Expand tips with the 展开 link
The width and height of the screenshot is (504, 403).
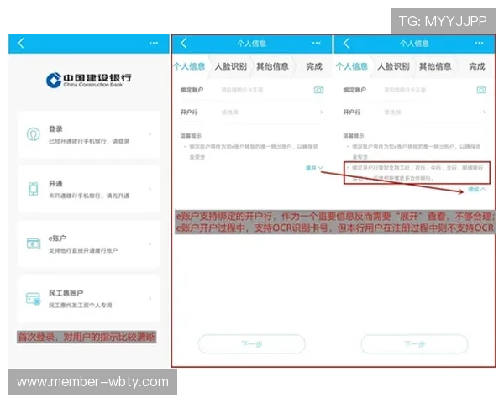[x=314, y=168]
